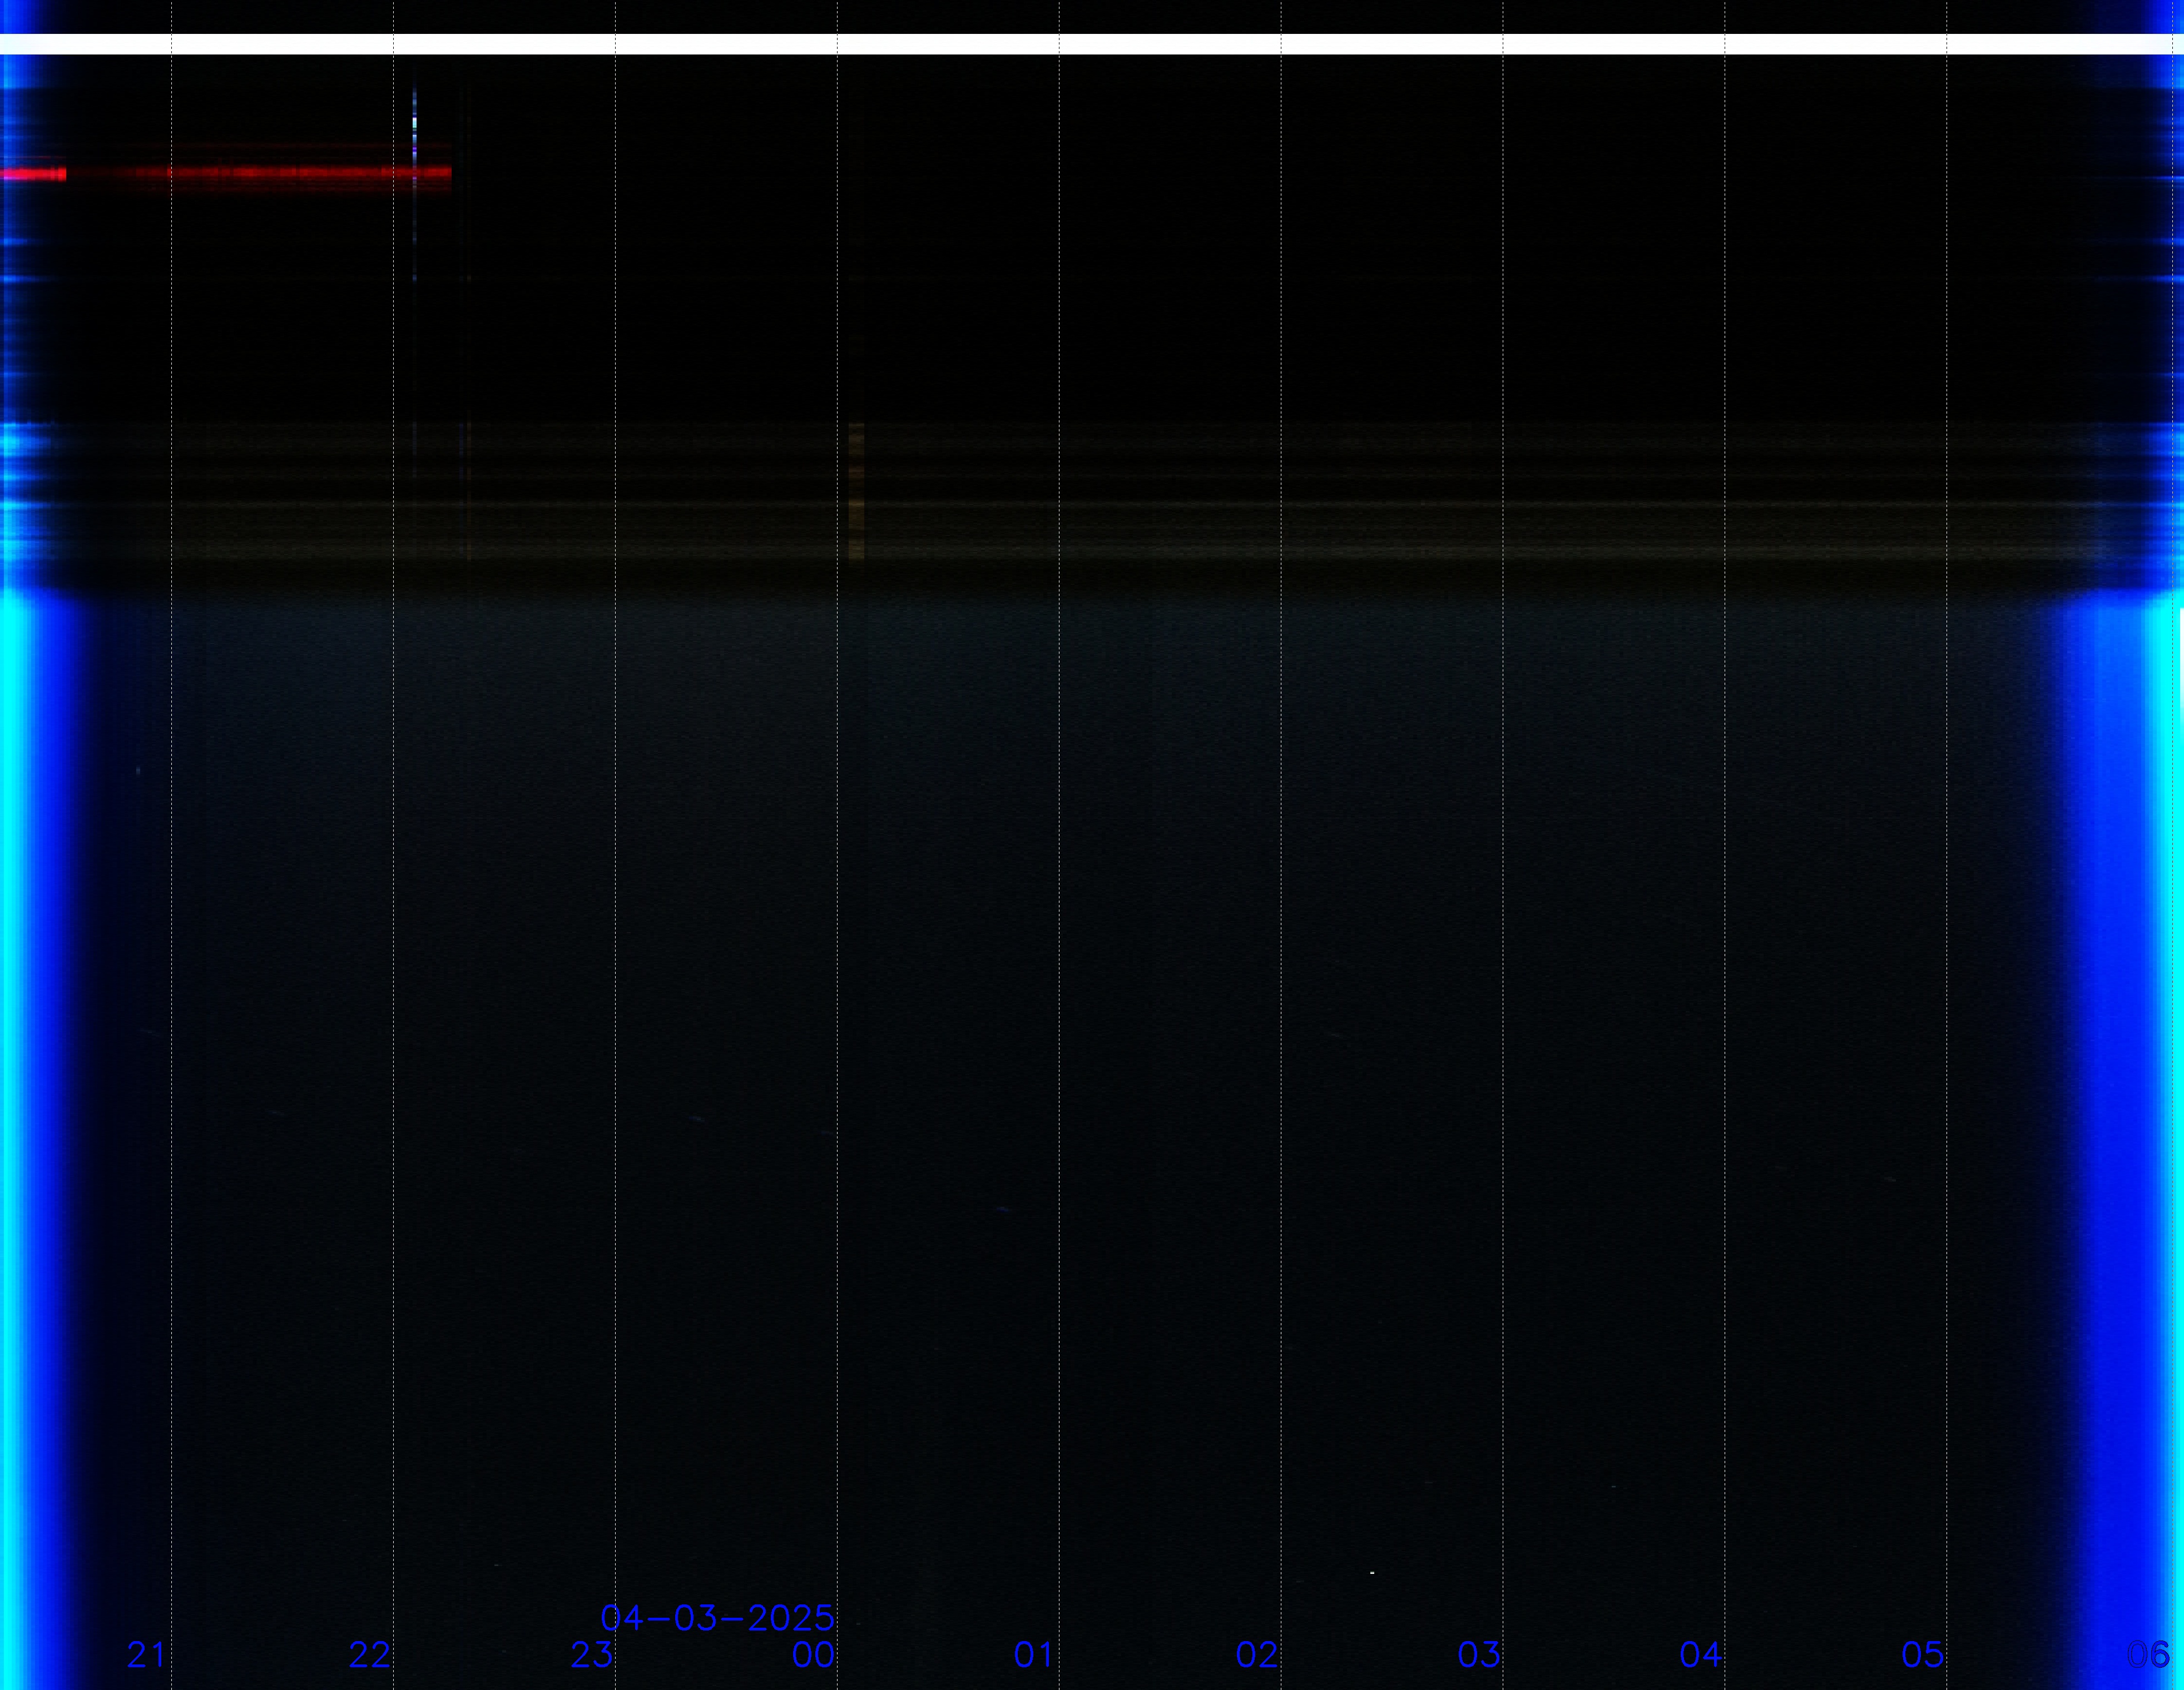
Task: Click the 04-03-2025 date label
Action: point(717,1617)
